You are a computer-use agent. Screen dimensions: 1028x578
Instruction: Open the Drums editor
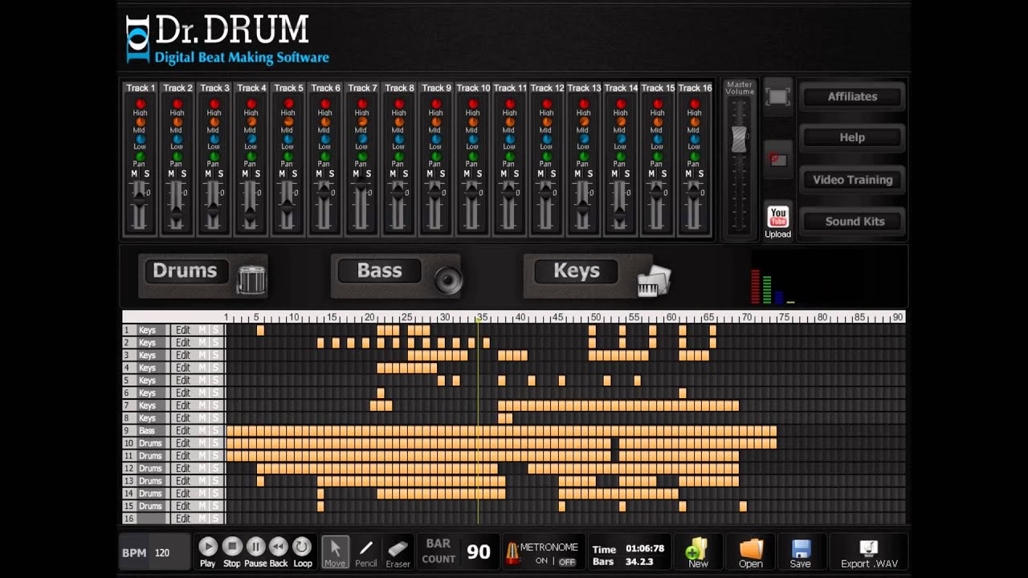[185, 271]
